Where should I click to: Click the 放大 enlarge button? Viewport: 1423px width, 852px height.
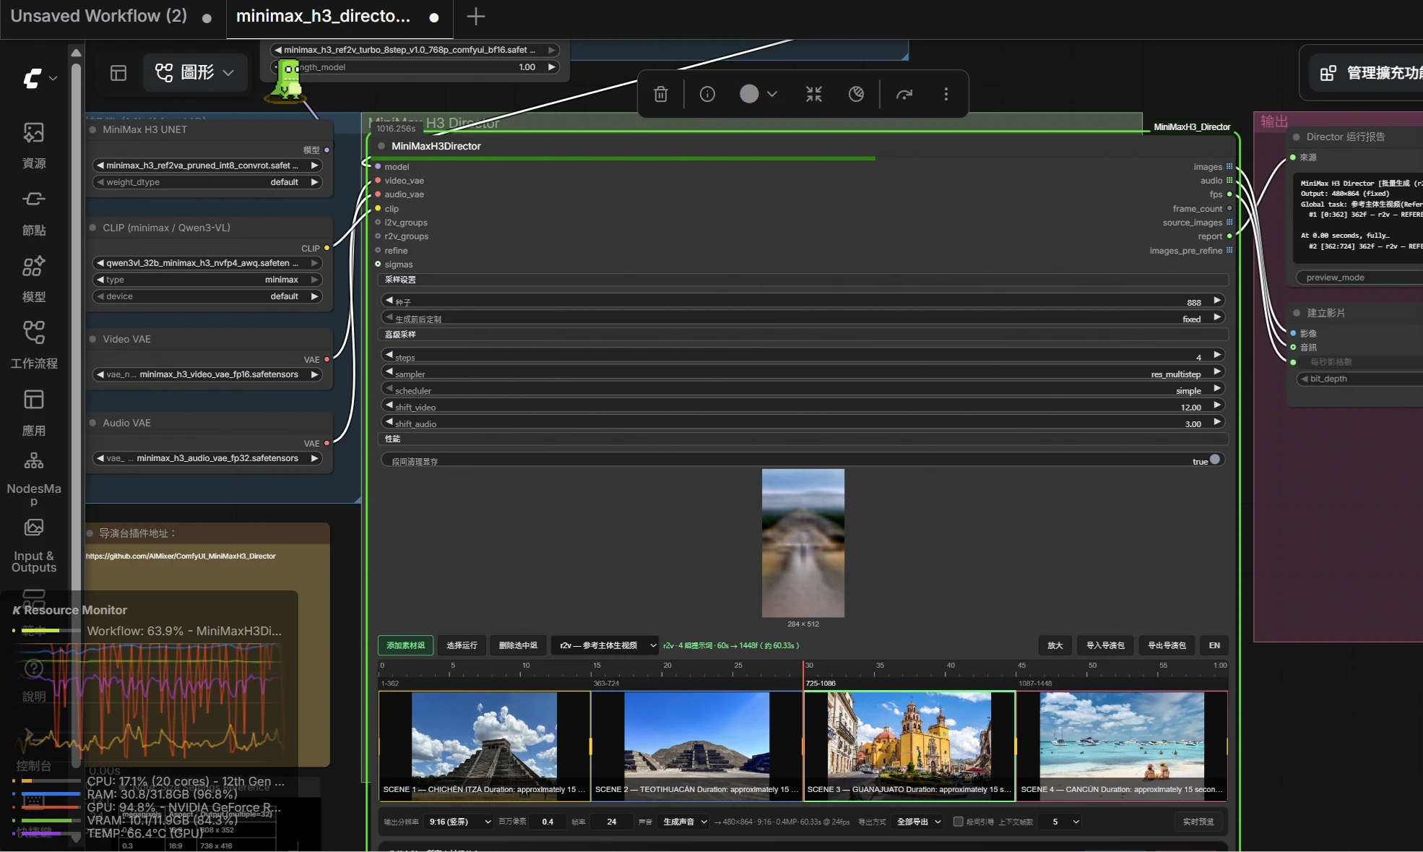coord(1055,645)
